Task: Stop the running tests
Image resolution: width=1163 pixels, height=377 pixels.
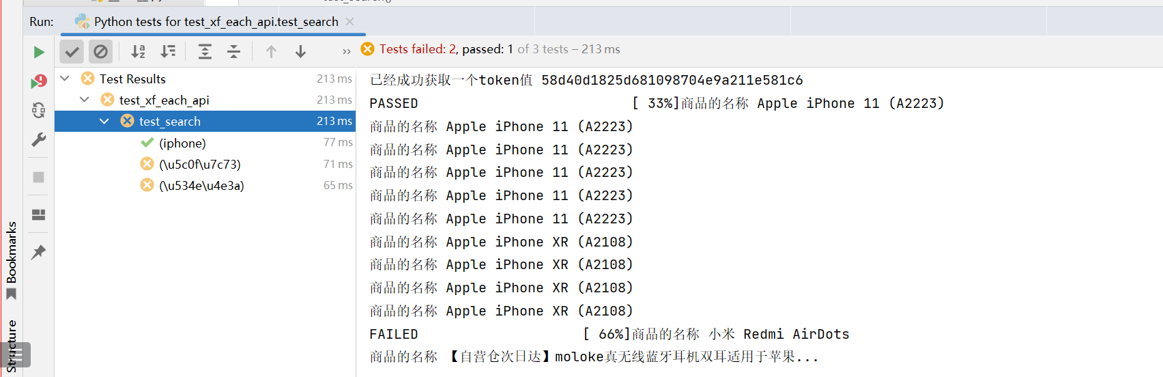Action: [x=39, y=177]
